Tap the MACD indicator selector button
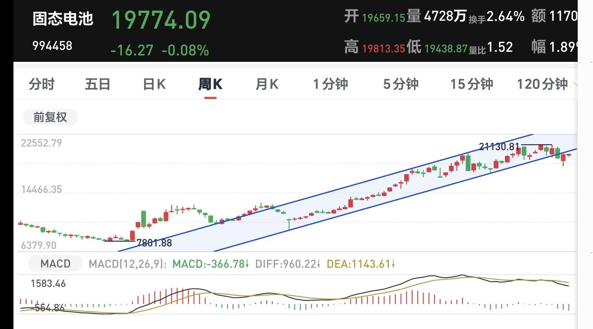Viewport: 593px width, 329px height. [x=55, y=264]
